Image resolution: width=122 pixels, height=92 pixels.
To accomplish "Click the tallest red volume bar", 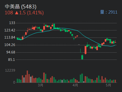I will (27, 76).
